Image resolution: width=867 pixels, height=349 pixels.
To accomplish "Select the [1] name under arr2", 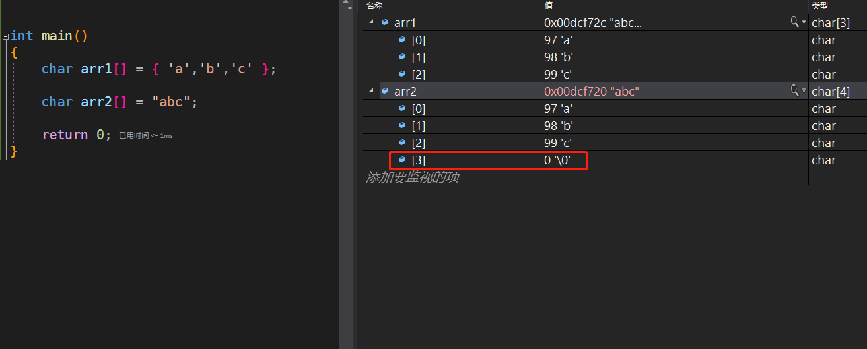I will click(x=419, y=125).
